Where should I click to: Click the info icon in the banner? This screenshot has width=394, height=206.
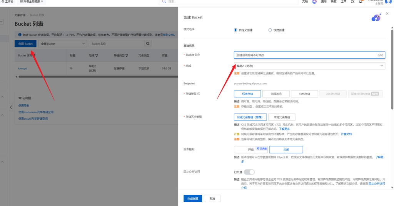pyautogui.click(x=20, y=35)
